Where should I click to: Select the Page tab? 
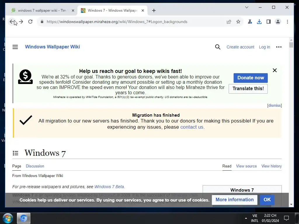[x=17, y=166]
